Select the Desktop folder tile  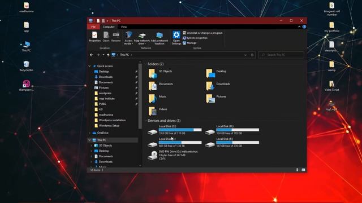pyautogui.click(x=216, y=73)
